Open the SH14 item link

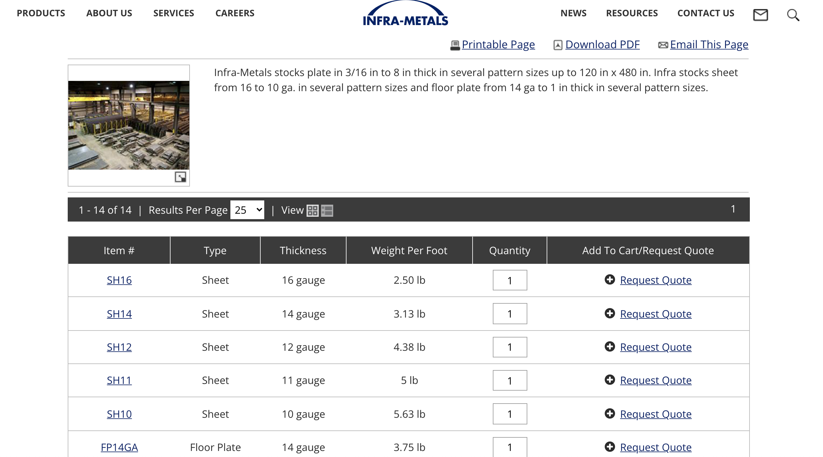click(x=119, y=314)
